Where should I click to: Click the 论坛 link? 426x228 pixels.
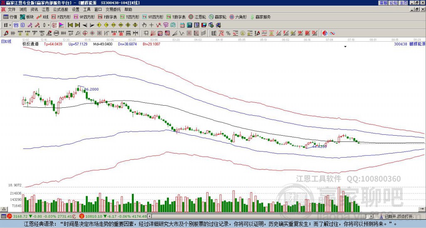pos(394,3)
